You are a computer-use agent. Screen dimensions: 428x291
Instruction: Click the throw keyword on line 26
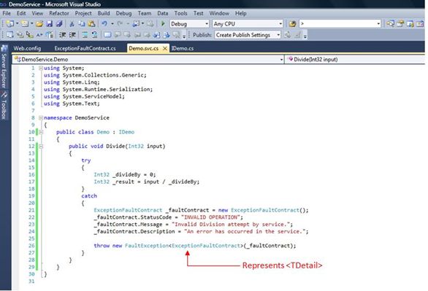tap(102, 246)
